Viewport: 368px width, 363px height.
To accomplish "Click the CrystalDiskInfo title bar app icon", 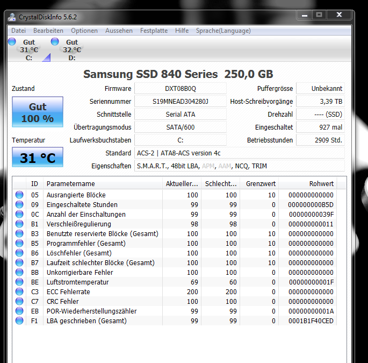I will click(11, 17).
